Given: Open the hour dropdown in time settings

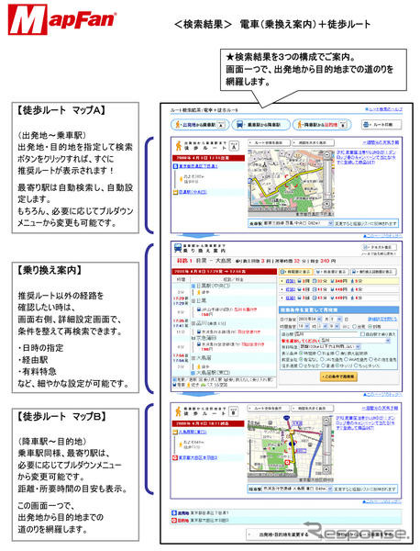Looking at the screenshot, I should (x=304, y=326).
